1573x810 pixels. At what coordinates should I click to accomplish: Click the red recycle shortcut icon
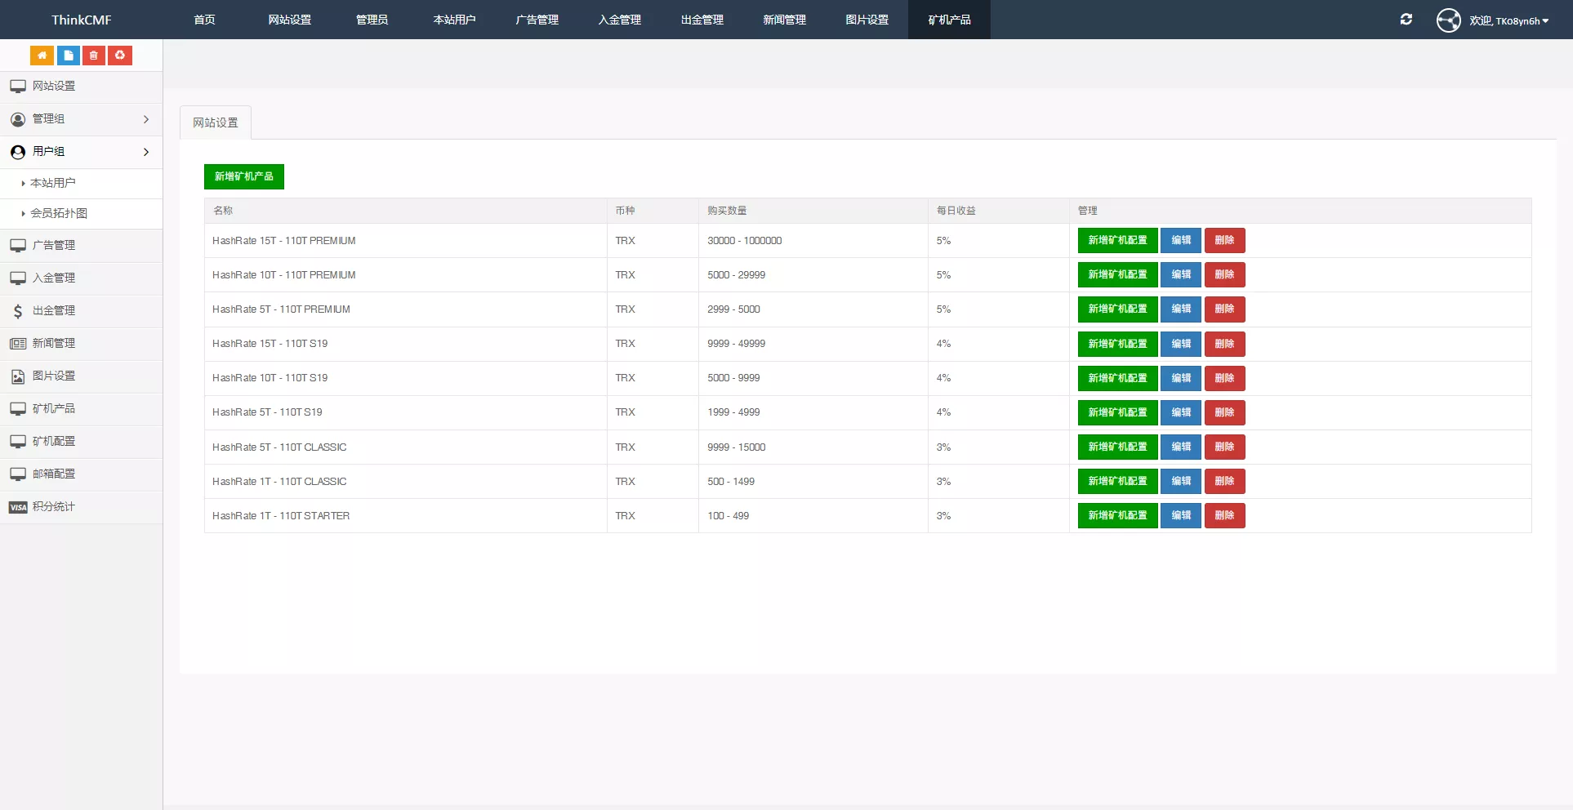(120, 56)
